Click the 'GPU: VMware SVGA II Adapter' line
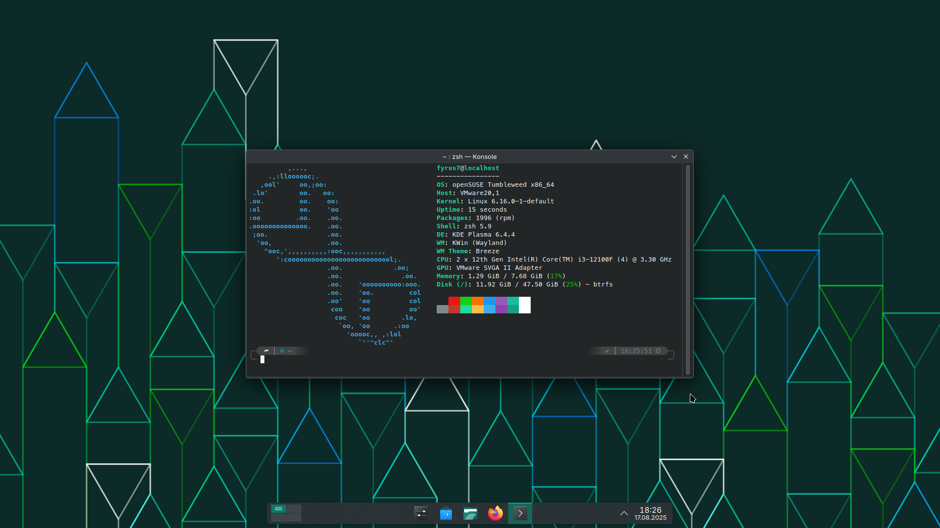This screenshot has height=528, width=940. click(490, 268)
